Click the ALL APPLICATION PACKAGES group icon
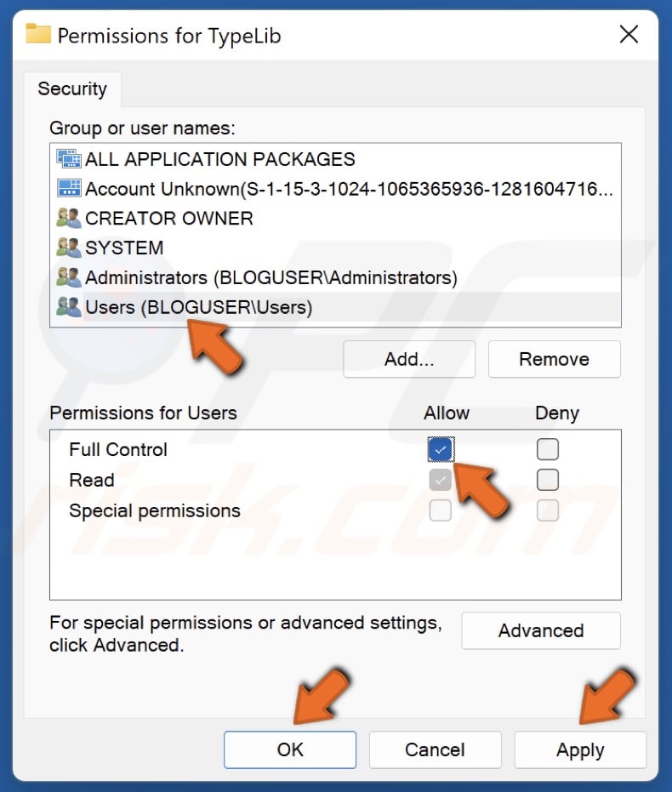 (x=68, y=159)
